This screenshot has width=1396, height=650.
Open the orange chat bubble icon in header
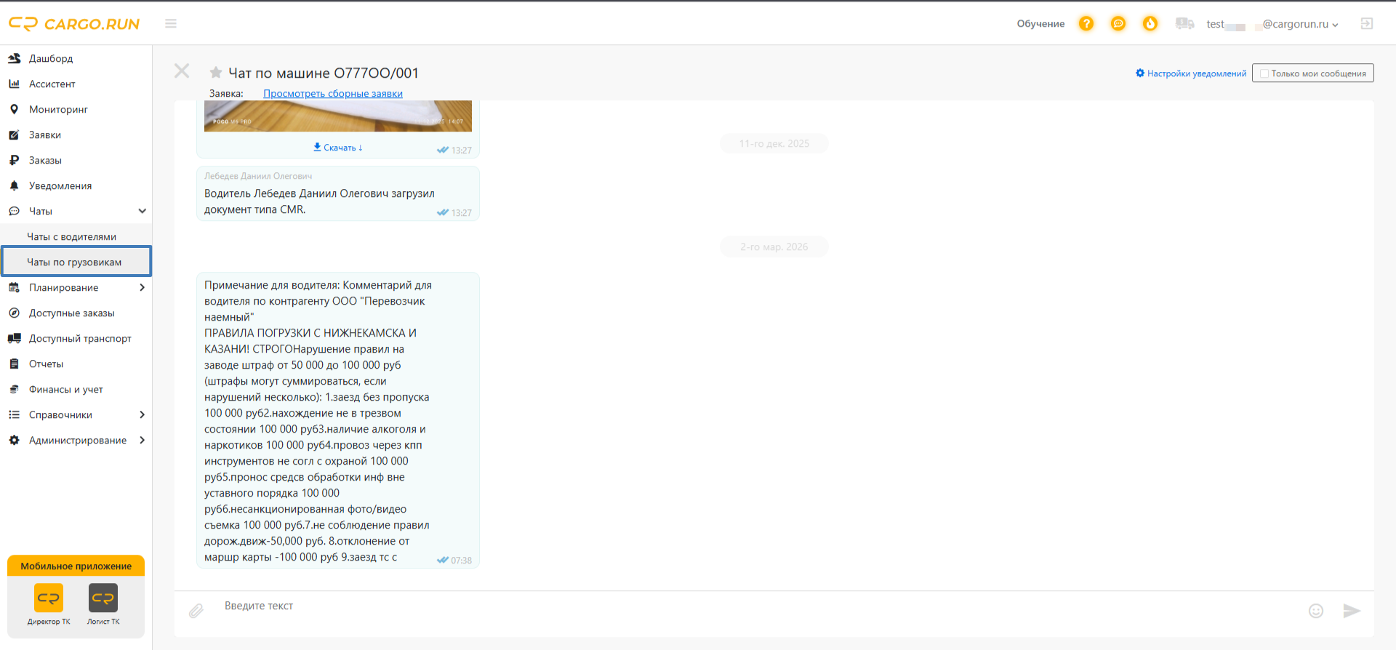(1118, 23)
